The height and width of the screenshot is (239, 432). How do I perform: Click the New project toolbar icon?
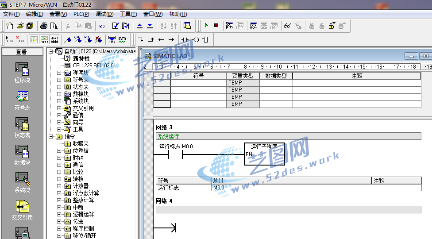coord(10,26)
